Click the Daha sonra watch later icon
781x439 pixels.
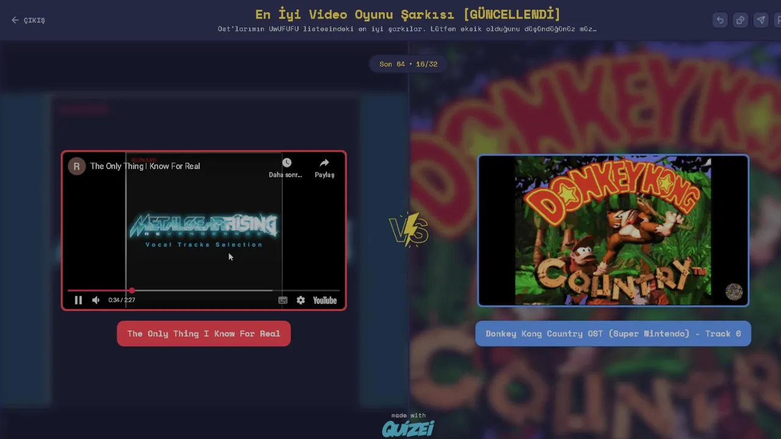286,163
